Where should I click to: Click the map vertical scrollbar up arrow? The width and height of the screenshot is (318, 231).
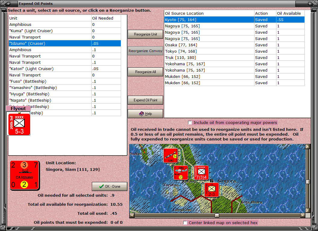click(308, 146)
